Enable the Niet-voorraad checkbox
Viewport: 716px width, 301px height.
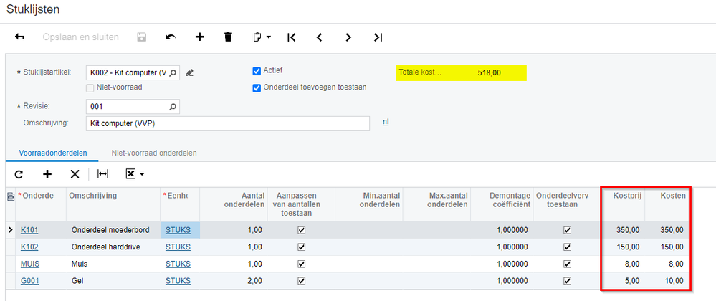tap(90, 88)
